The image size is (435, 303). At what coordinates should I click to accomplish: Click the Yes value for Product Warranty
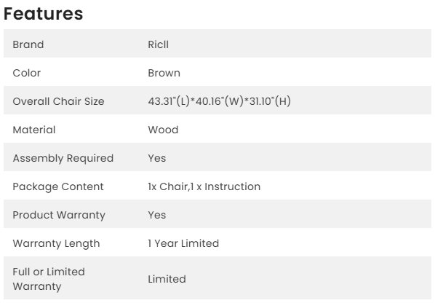[x=156, y=215]
